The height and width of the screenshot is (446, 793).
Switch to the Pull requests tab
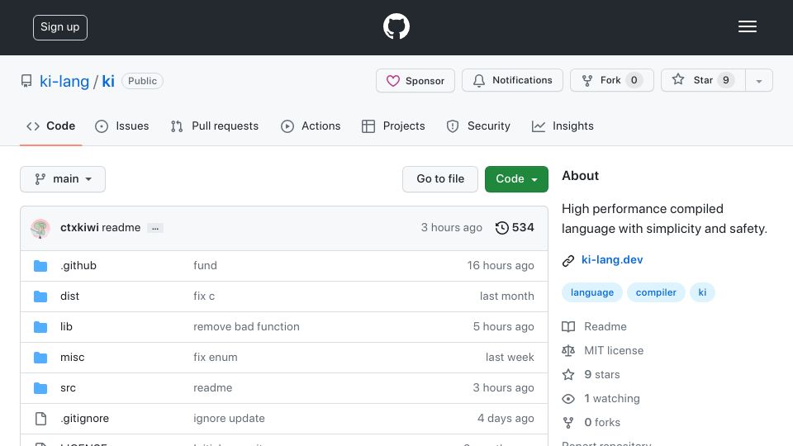click(x=215, y=126)
